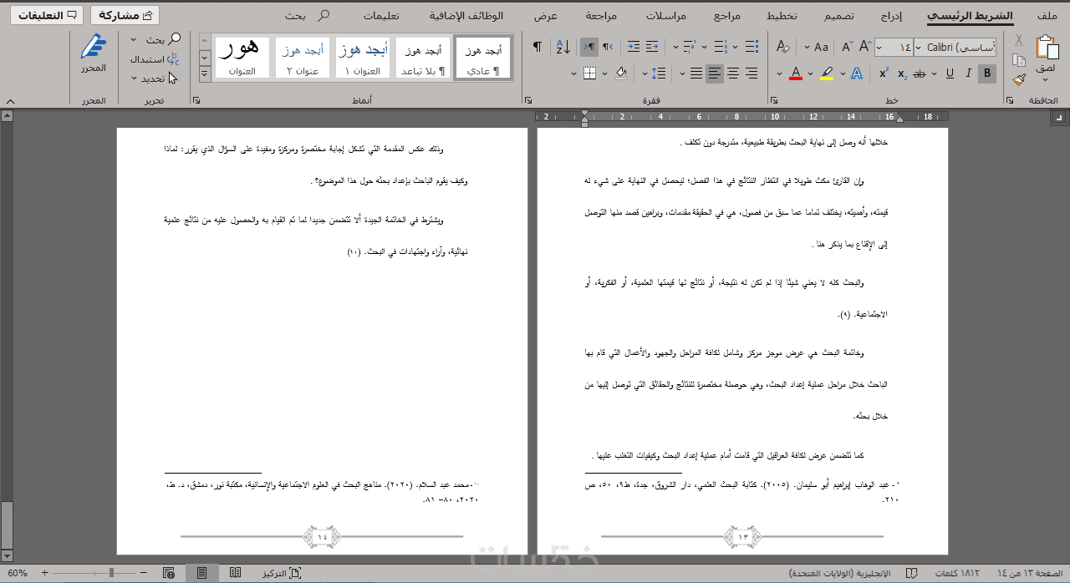Screen dimensions: 1070x583
Task: Apply red font color swatch
Action: [795, 74]
